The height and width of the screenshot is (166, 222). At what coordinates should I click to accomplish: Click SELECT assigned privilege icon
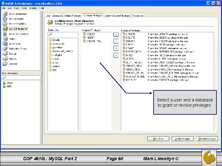[x=84, y=34]
